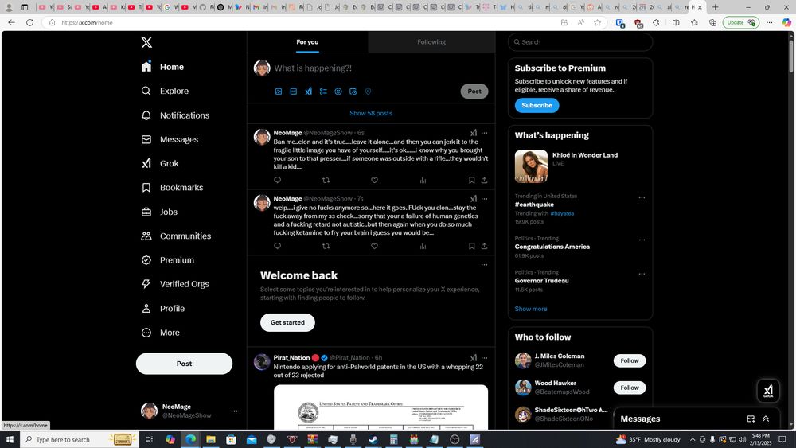
Task: Click the location pin icon in composer
Action: (368, 92)
